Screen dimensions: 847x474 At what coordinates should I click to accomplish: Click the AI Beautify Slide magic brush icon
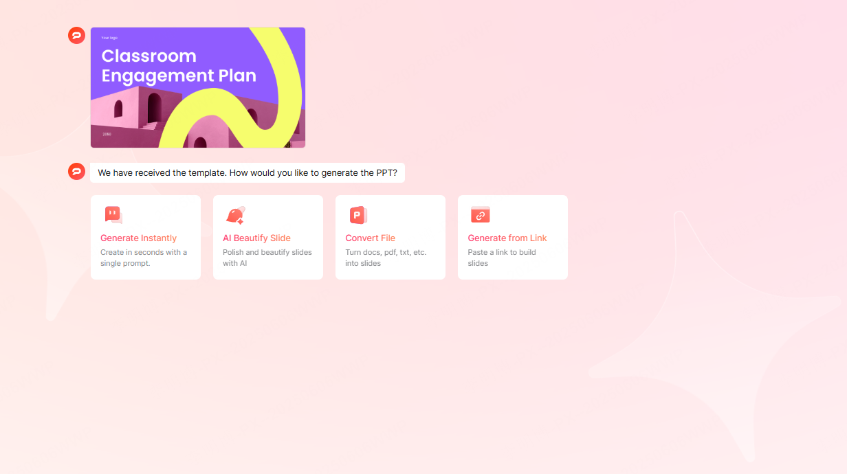pyautogui.click(x=234, y=214)
